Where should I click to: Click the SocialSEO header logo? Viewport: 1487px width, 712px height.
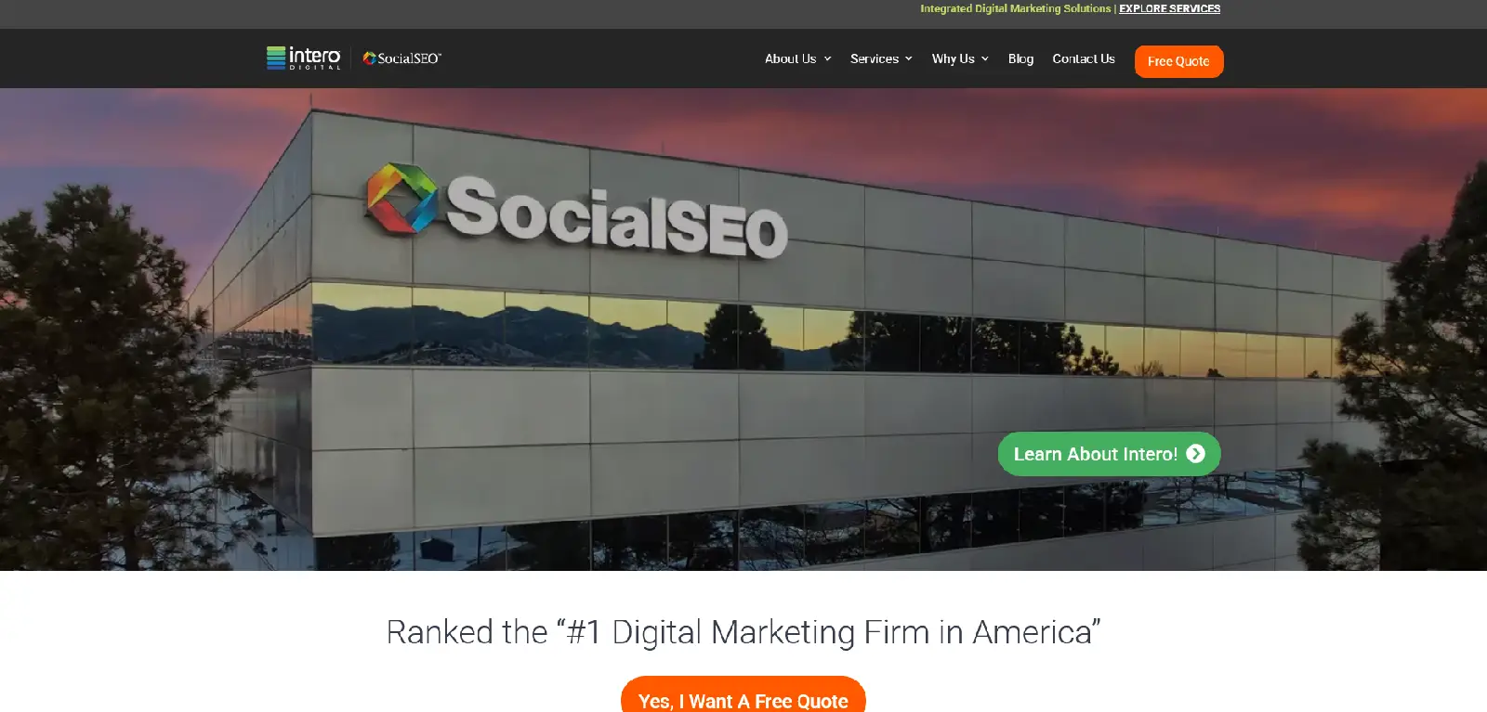401,58
